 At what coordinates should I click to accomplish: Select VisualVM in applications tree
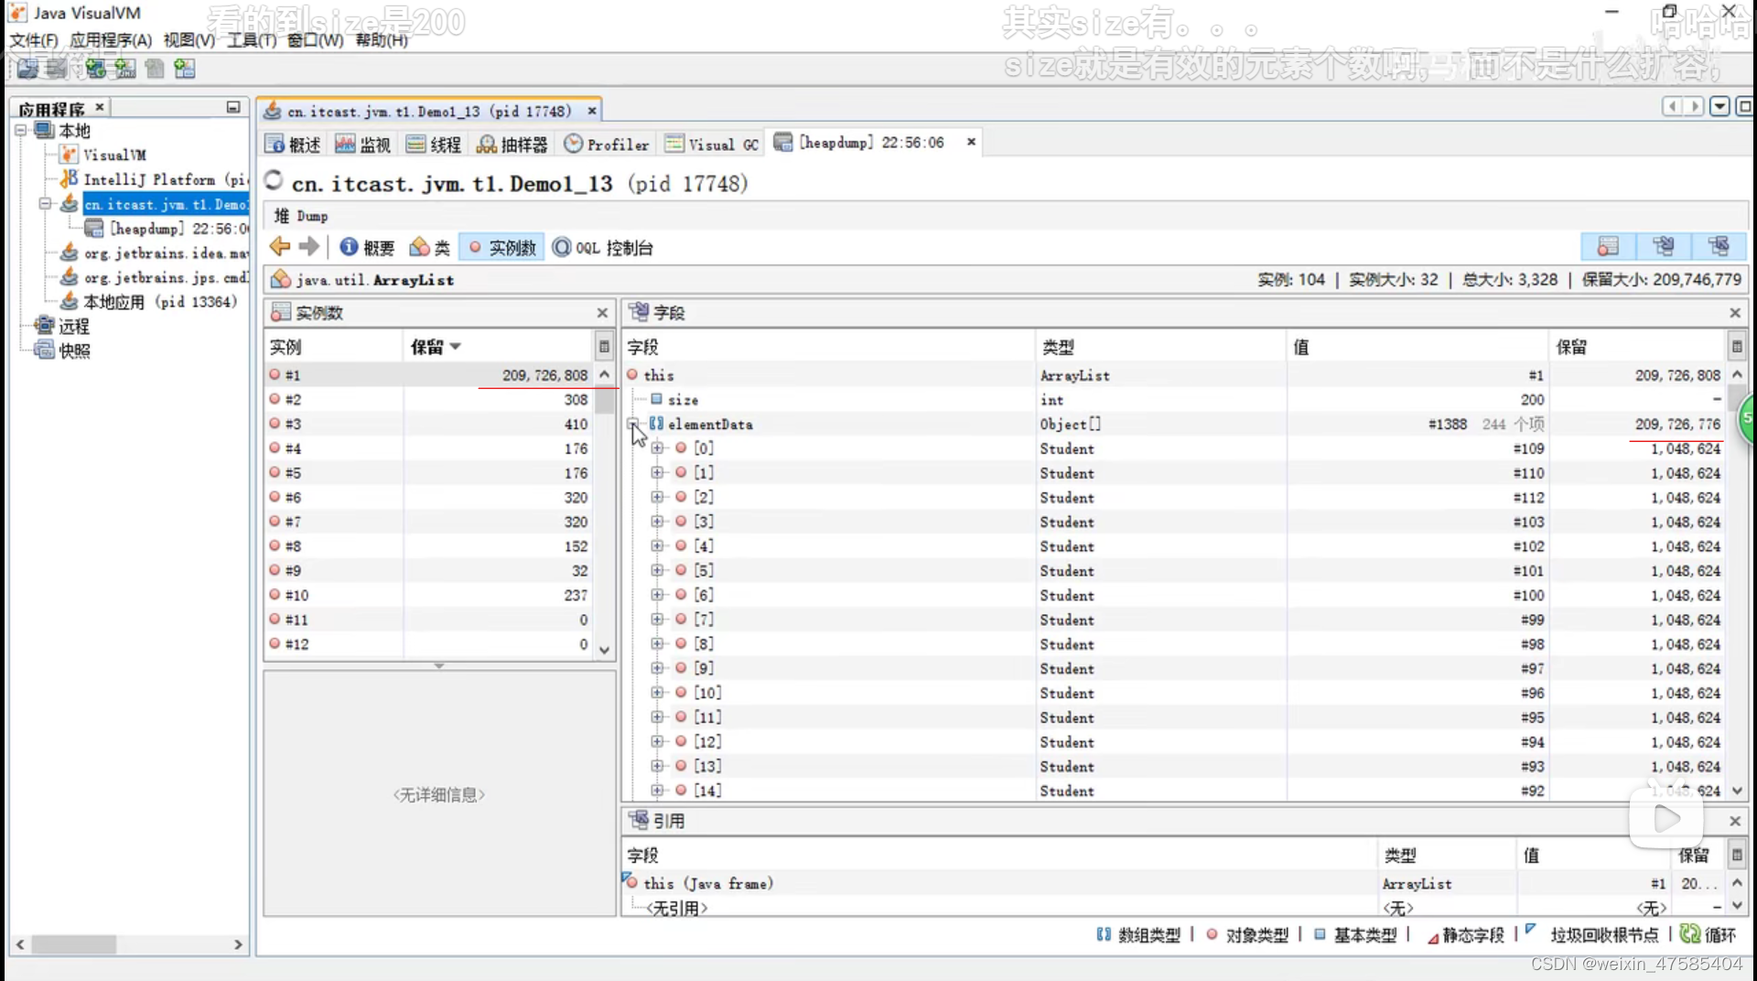point(103,155)
